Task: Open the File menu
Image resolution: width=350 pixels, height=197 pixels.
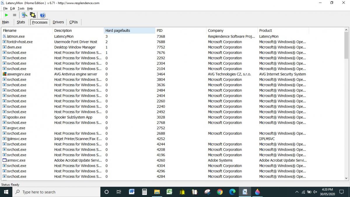Action: 5,8
